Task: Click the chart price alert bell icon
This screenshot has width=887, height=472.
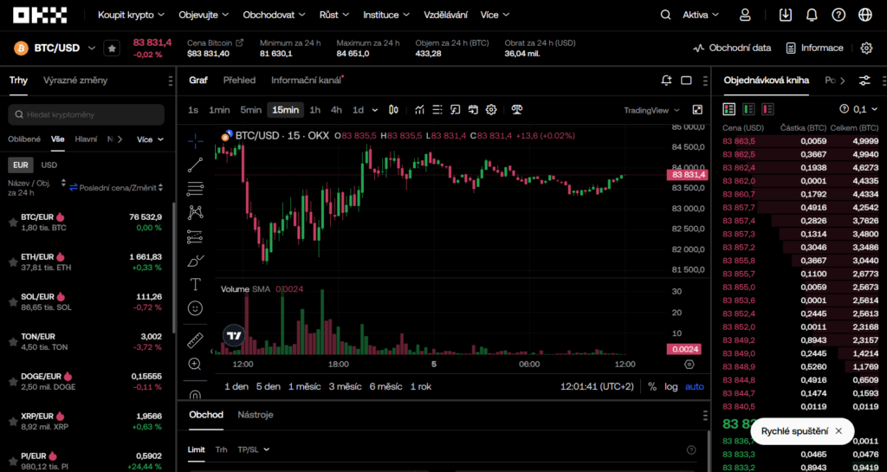Action: (666, 81)
